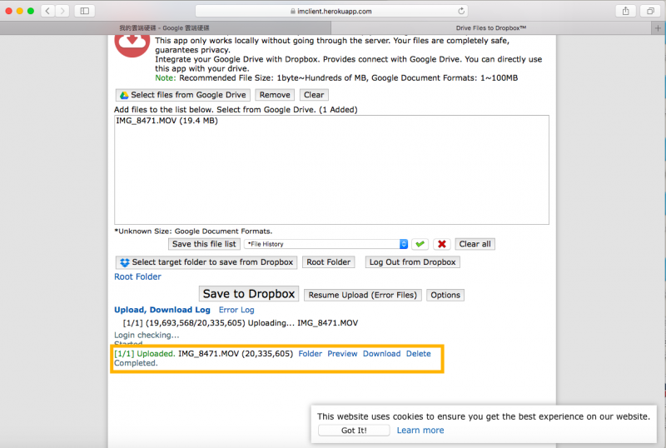Image resolution: width=666 pixels, height=448 pixels.
Task: Open the File History dropdown
Action: click(326, 244)
